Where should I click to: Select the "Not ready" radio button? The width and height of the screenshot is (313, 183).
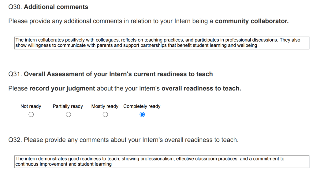pos(31,115)
